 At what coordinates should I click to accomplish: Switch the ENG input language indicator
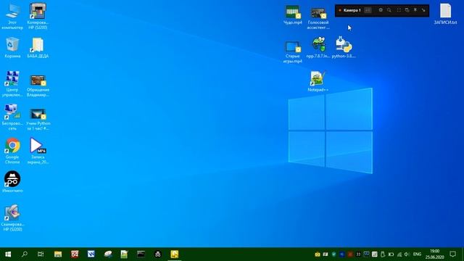point(417,254)
